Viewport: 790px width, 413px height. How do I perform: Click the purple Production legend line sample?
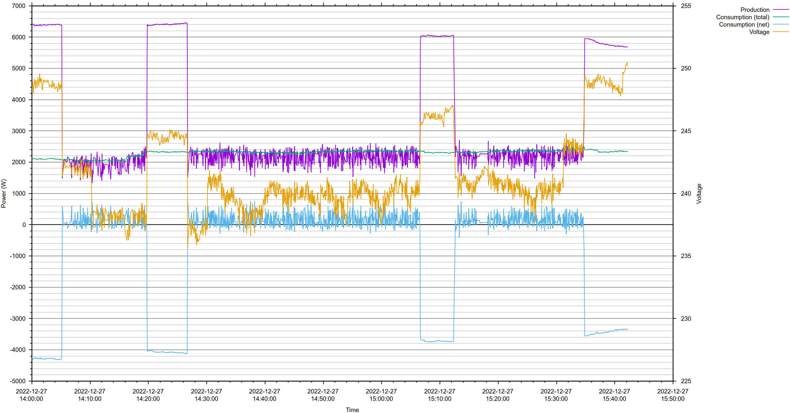(780, 10)
